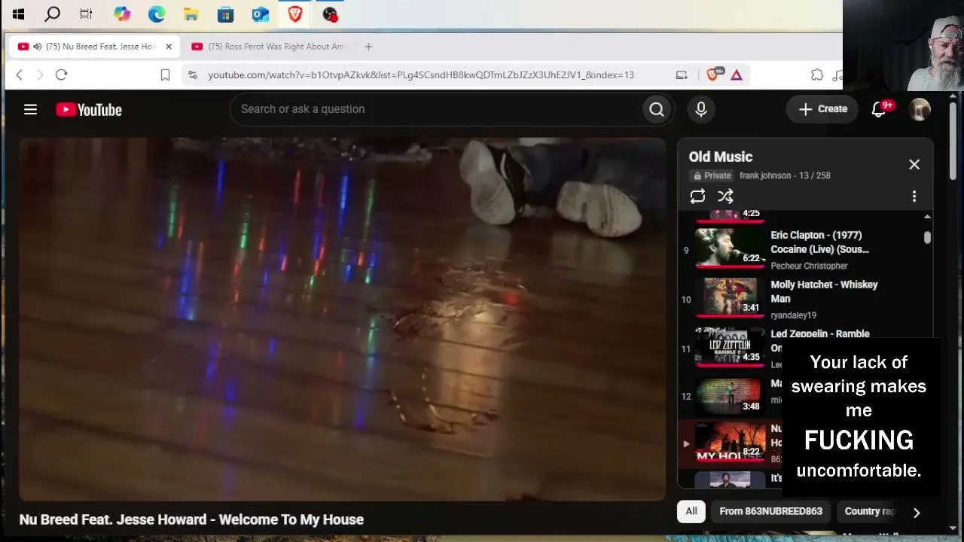Open YouTube notifications bell
Viewport: 964px width, 542px height.
(879, 109)
